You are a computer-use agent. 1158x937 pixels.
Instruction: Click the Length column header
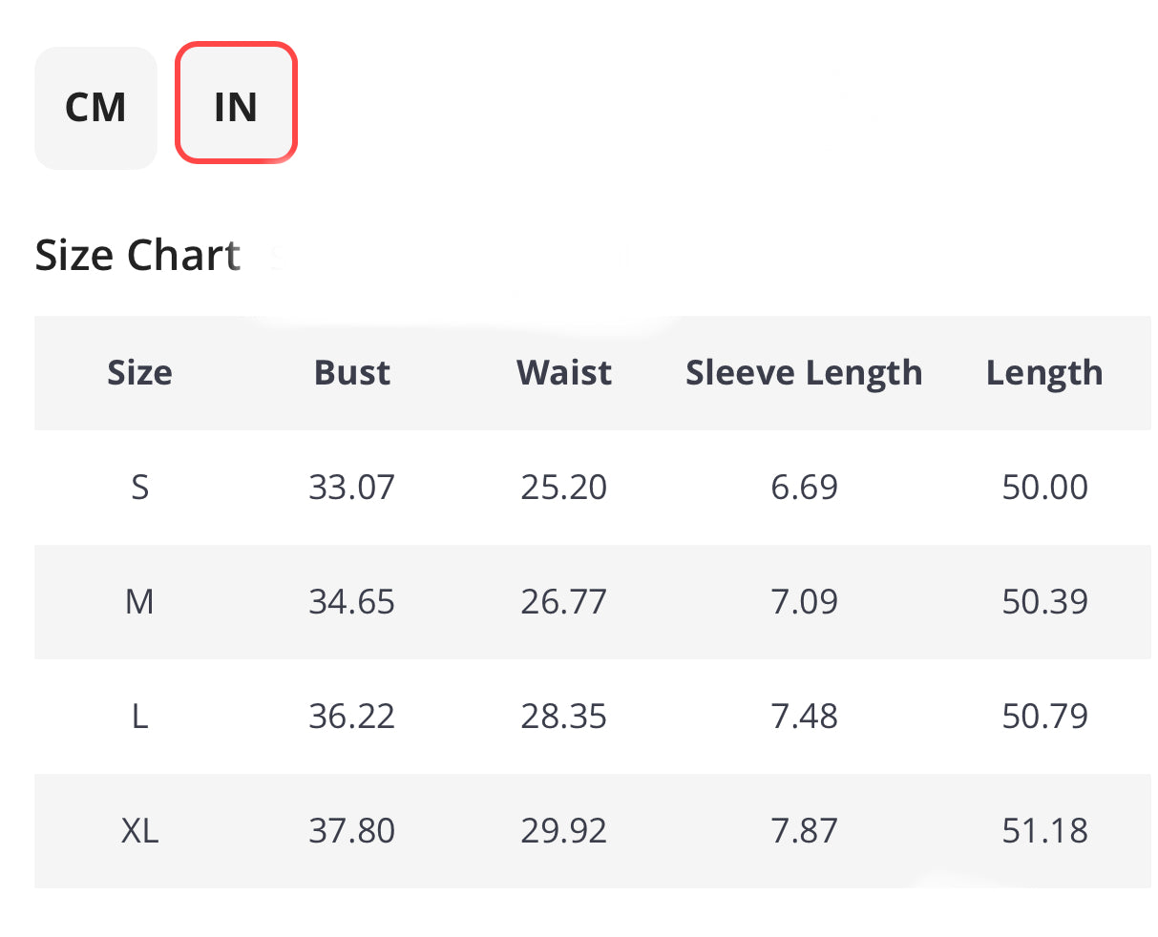pos(1044,373)
